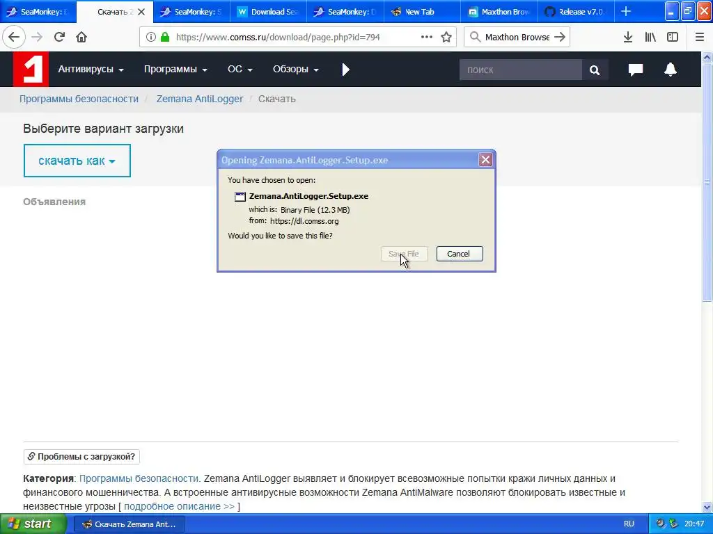Go back with the browser back arrow
This screenshot has height=534, width=713.
[x=14, y=38]
